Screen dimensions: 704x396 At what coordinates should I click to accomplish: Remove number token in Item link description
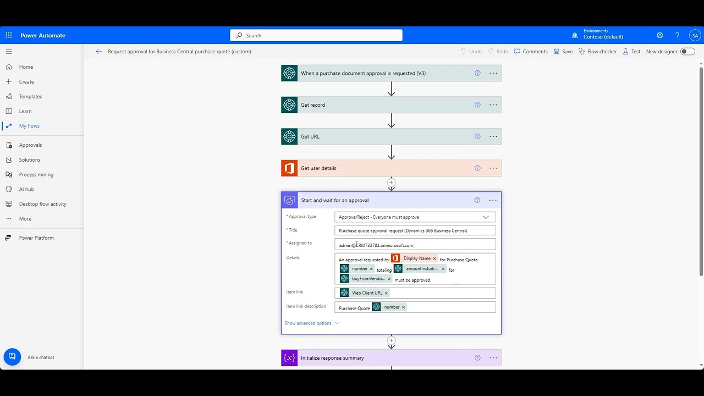pyautogui.click(x=403, y=307)
